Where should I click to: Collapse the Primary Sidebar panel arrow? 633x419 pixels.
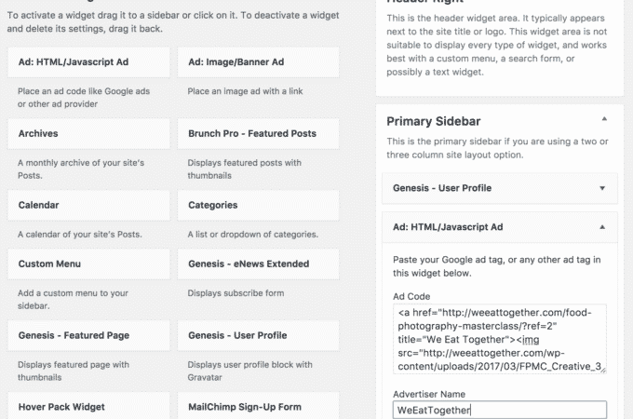(604, 119)
